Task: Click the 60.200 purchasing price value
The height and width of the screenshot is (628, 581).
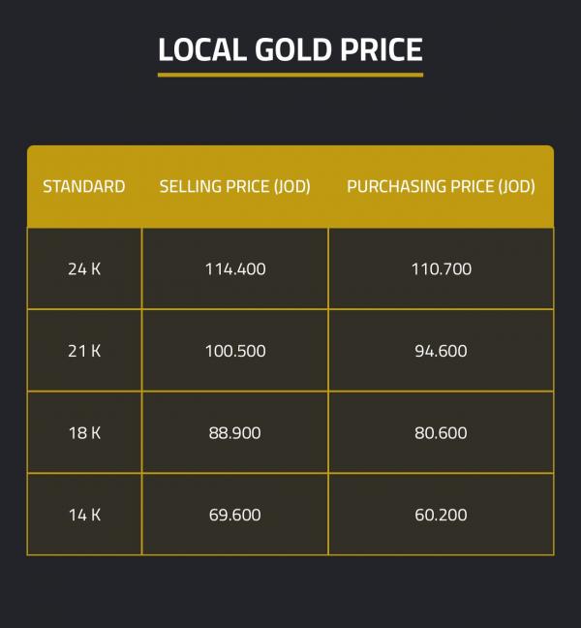Action: pyautogui.click(x=442, y=515)
